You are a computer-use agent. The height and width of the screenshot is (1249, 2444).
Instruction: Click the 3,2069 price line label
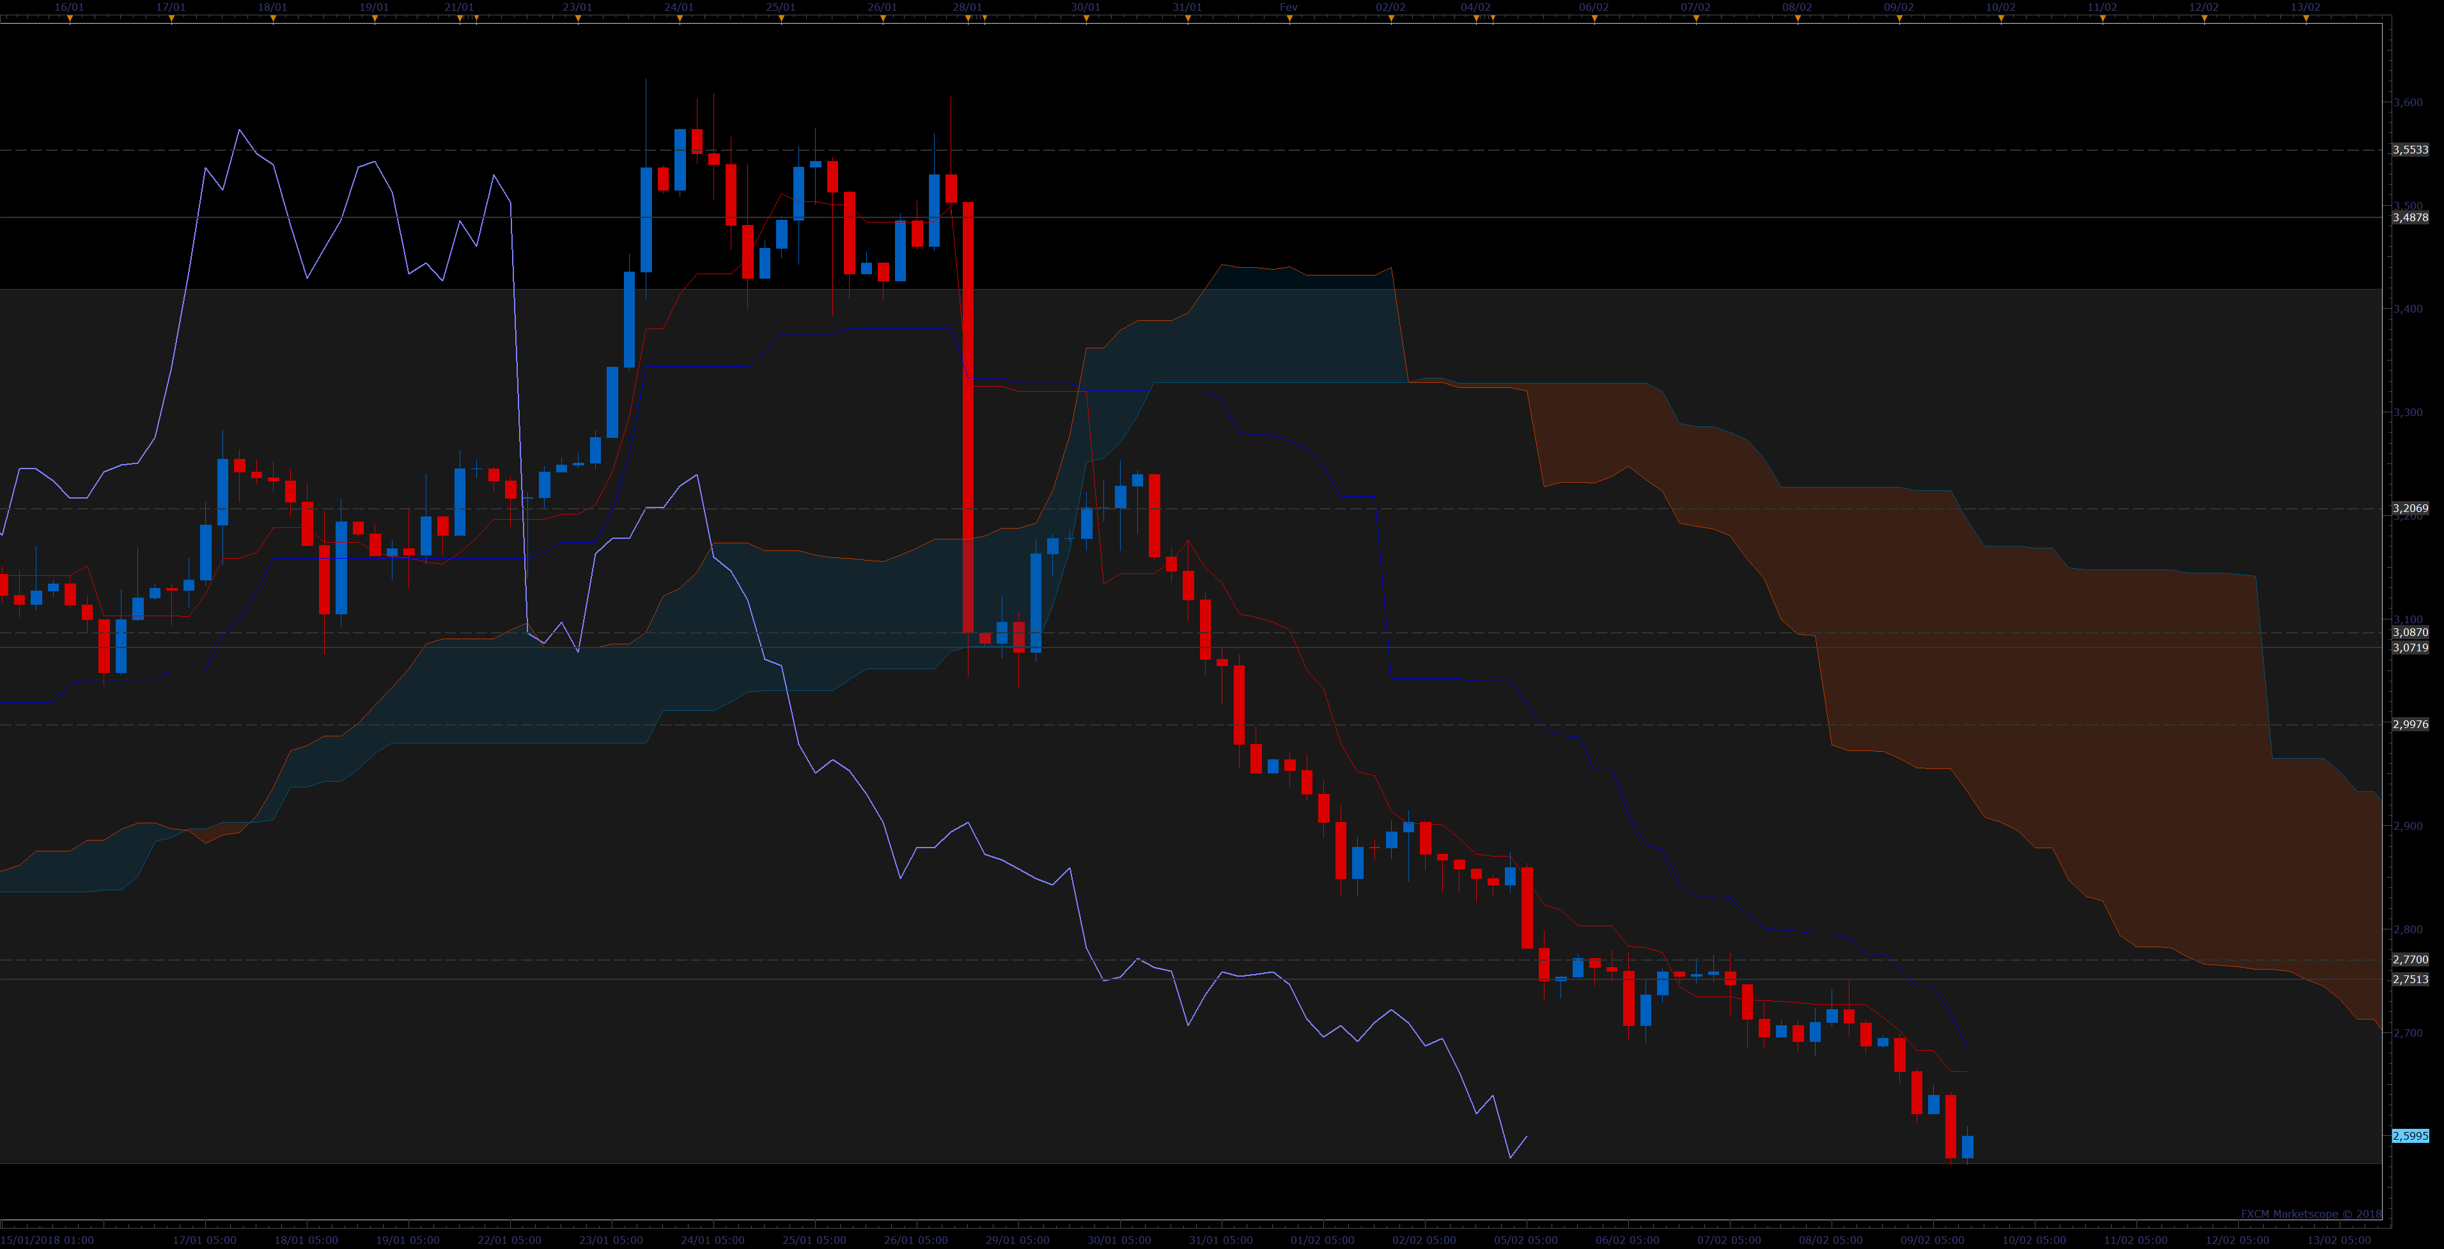pos(2410,508)
